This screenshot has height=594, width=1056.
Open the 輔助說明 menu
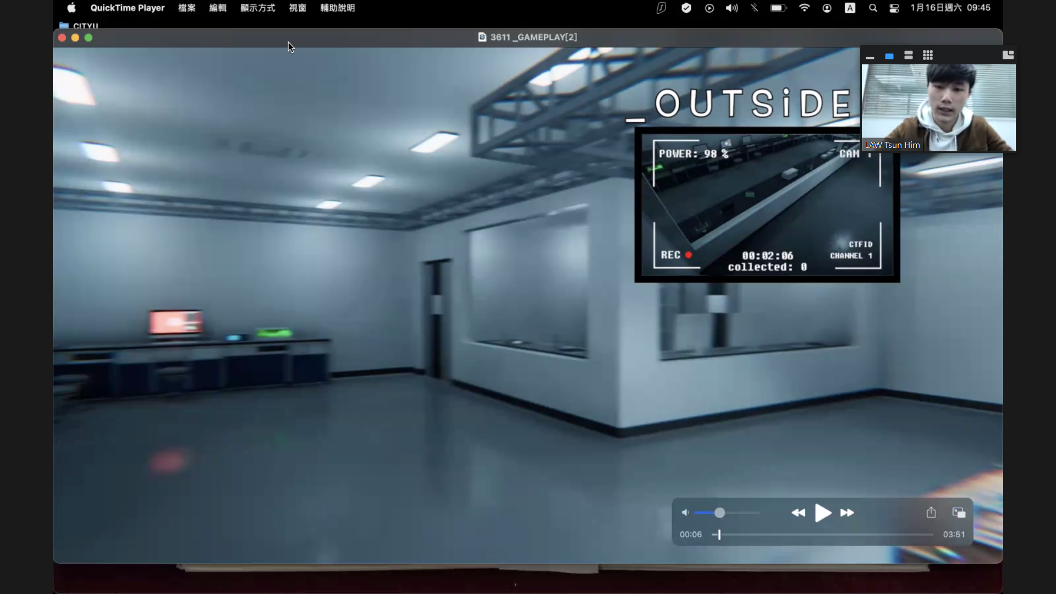338,8
